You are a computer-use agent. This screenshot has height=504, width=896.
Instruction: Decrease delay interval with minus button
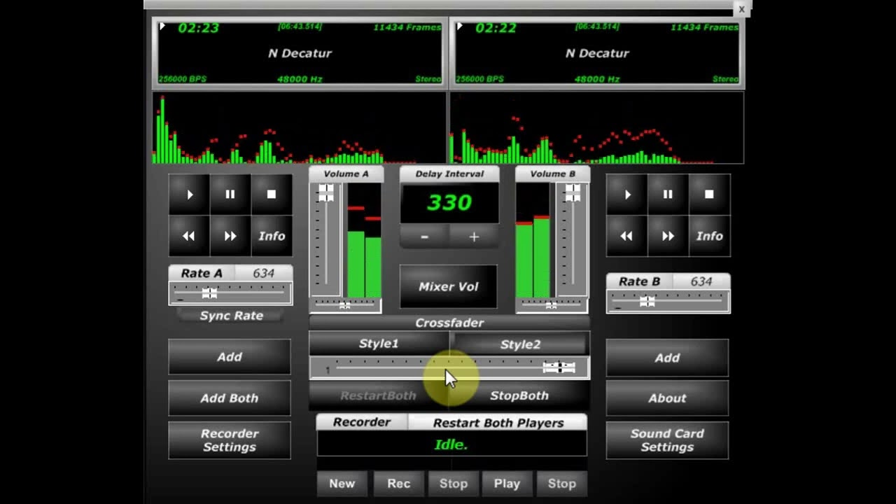tap(424, 237)
